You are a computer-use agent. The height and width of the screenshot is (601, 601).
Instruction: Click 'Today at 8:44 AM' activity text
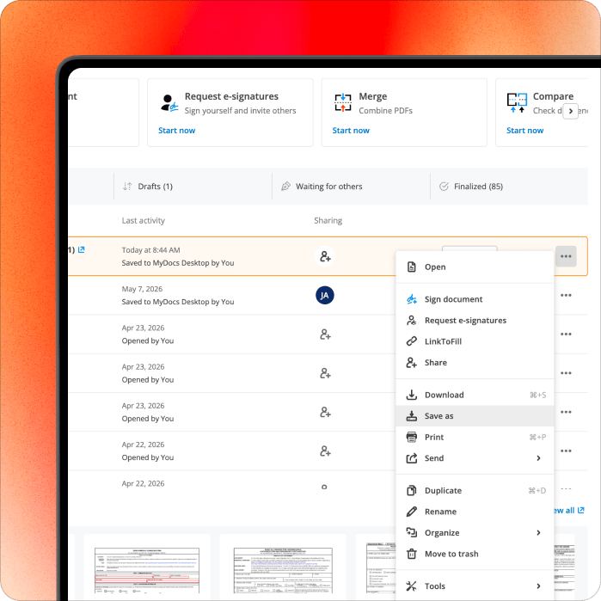[150, 250]
